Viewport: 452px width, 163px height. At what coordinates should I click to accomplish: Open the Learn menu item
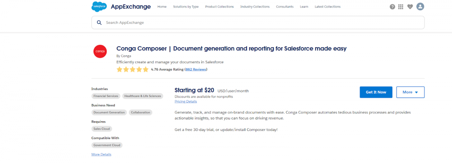coord(304,7)
